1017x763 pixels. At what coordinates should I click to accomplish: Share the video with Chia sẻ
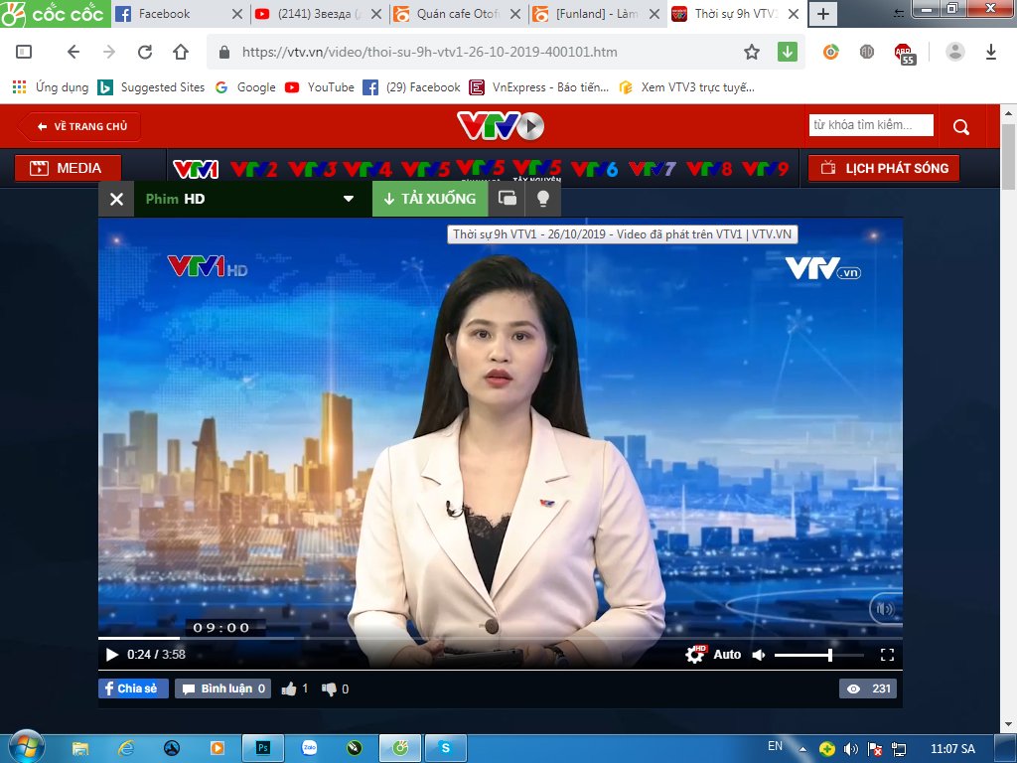[x=134, y=688]
